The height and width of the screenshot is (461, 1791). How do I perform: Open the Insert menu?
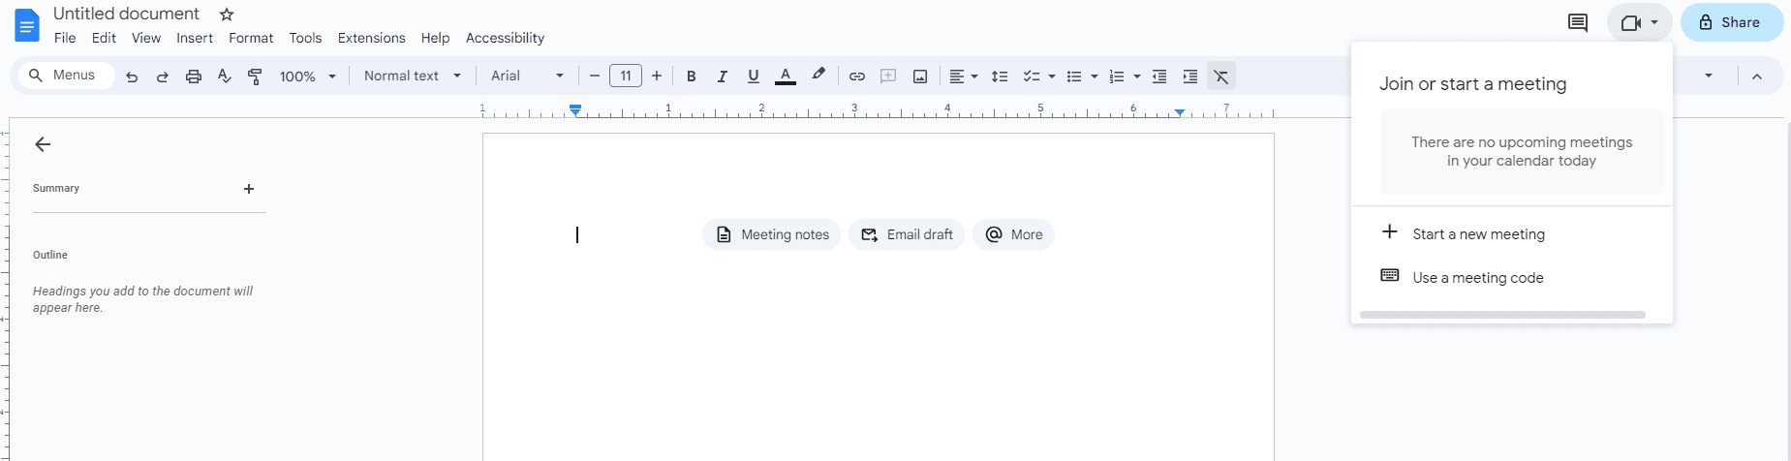click(x=195, y=38)
